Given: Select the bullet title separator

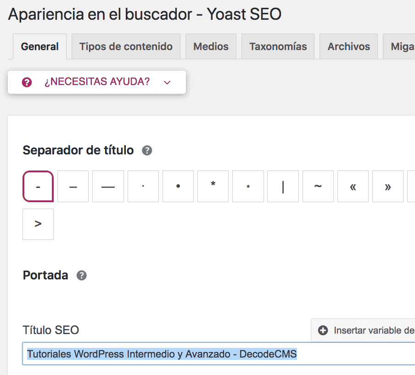Looking at the screenshot, I should click(x=178, y=186).
